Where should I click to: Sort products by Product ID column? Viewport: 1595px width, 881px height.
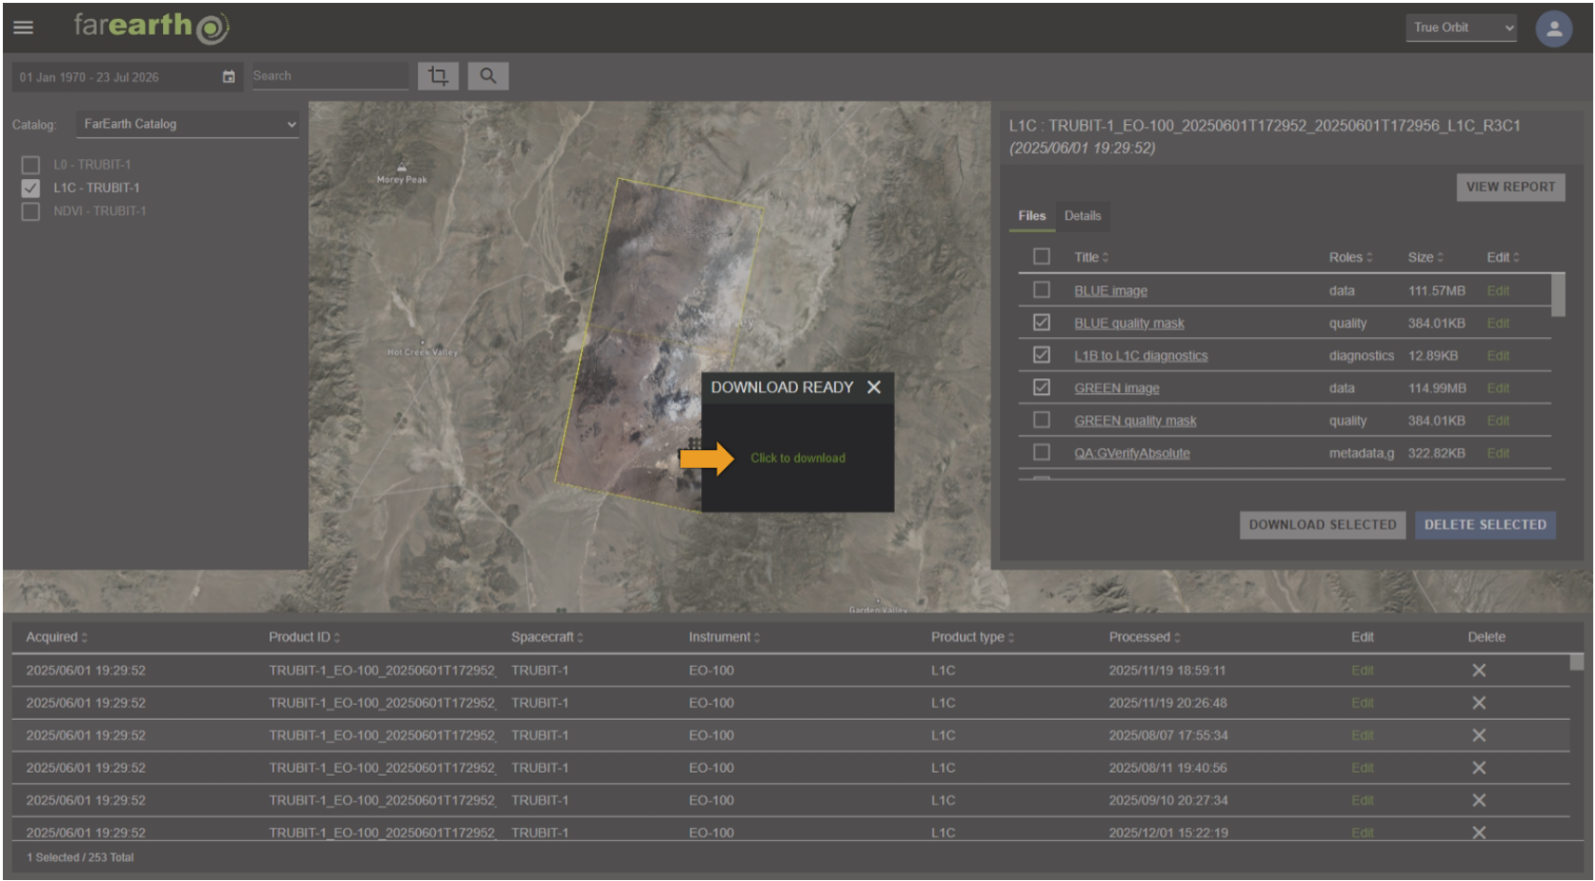(x=304, y=638)
